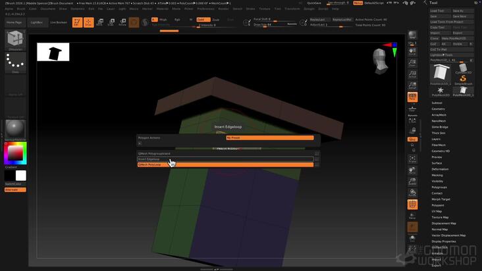Toggle the Rgb channel

pyautogui.click(x=177, y=20)
